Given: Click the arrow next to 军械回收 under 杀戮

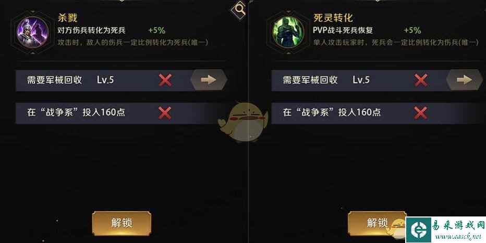Looking at the screenshot, I should click(209, 80).
